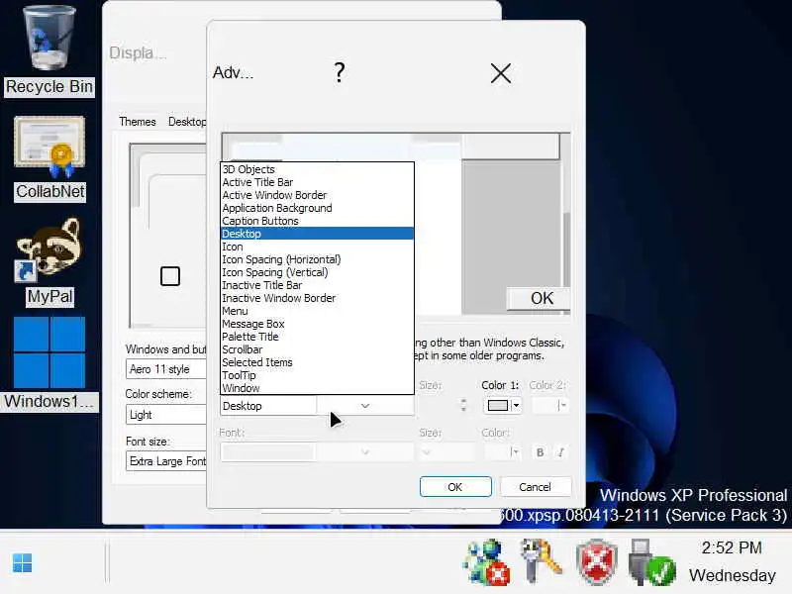This screenshot has height=594, width=792.
Task: Select Icon Spacing (Horizontal) entry
Action: click(317, 259)
